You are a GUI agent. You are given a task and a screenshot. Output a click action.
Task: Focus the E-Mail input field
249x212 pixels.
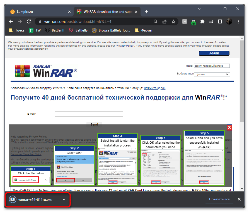tap(89, 114)
